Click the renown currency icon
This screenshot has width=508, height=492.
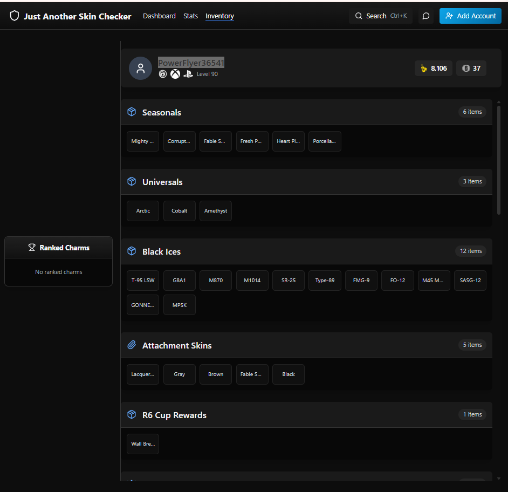tap(424, 69)
